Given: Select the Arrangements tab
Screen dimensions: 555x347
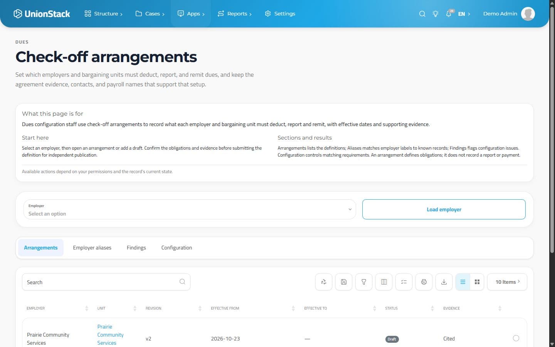Looking at the screenshot, I should coord(41,248).
